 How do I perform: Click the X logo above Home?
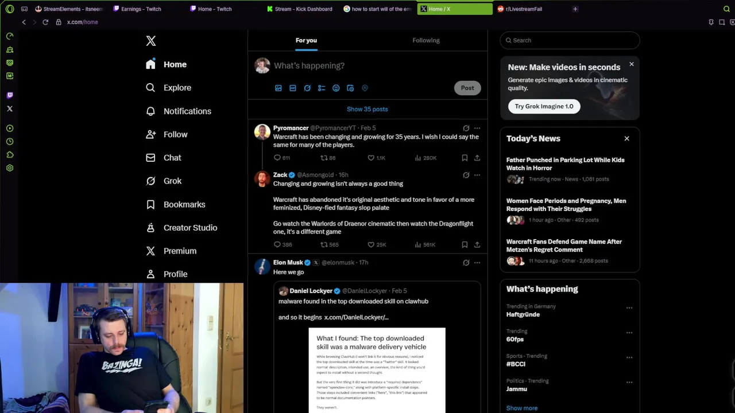point(150,41)
